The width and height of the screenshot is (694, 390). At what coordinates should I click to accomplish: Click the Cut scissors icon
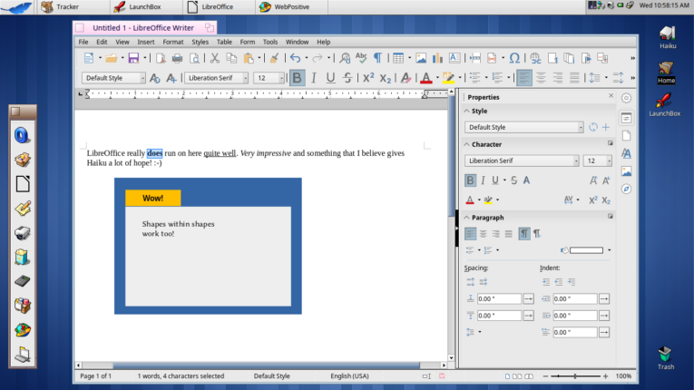pos(215,58)
